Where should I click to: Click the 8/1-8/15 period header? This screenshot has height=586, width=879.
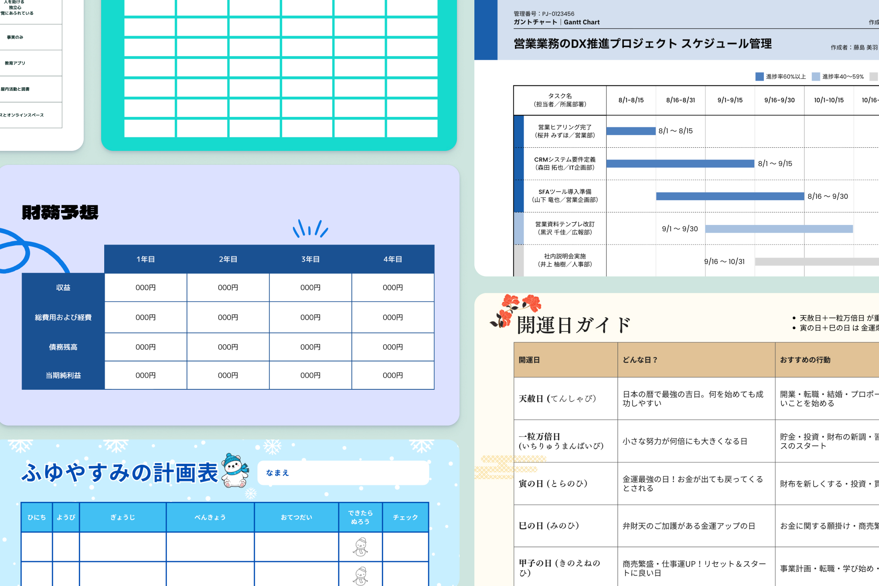click(x=631, y=100)
